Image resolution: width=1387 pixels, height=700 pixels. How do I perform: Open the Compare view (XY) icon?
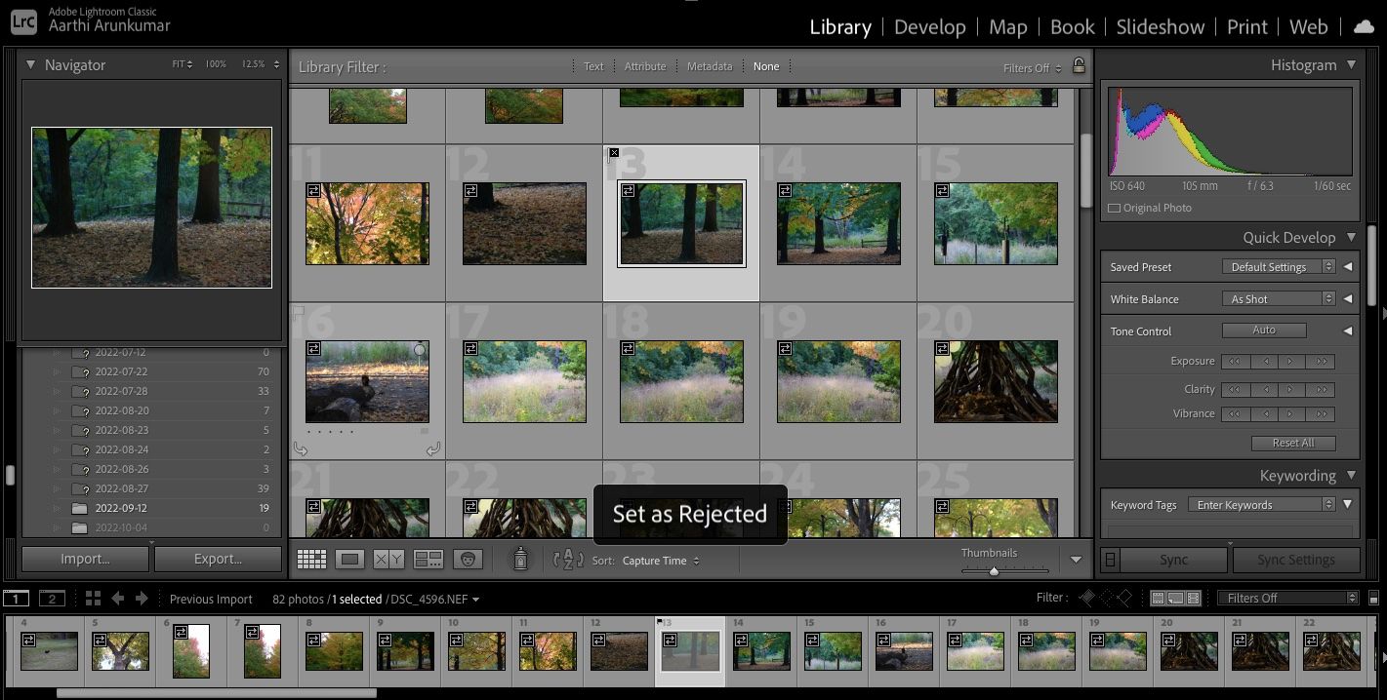coord(388,559)
